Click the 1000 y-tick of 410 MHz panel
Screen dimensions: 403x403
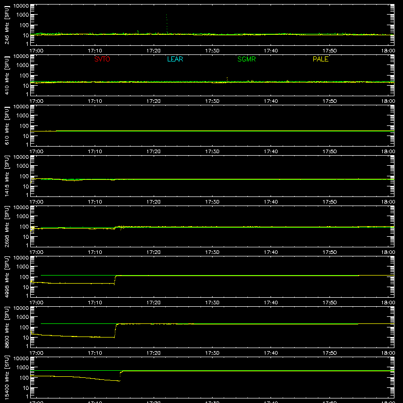click(23, 65)
